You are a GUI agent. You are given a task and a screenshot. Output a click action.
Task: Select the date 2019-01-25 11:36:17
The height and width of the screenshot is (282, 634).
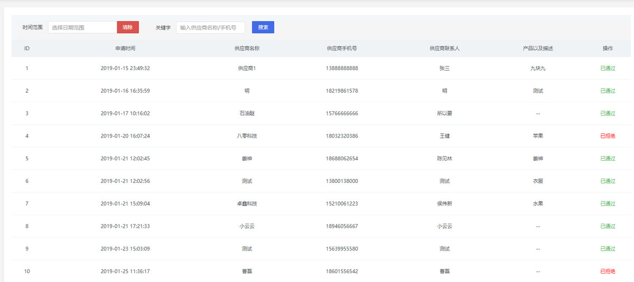125,272
